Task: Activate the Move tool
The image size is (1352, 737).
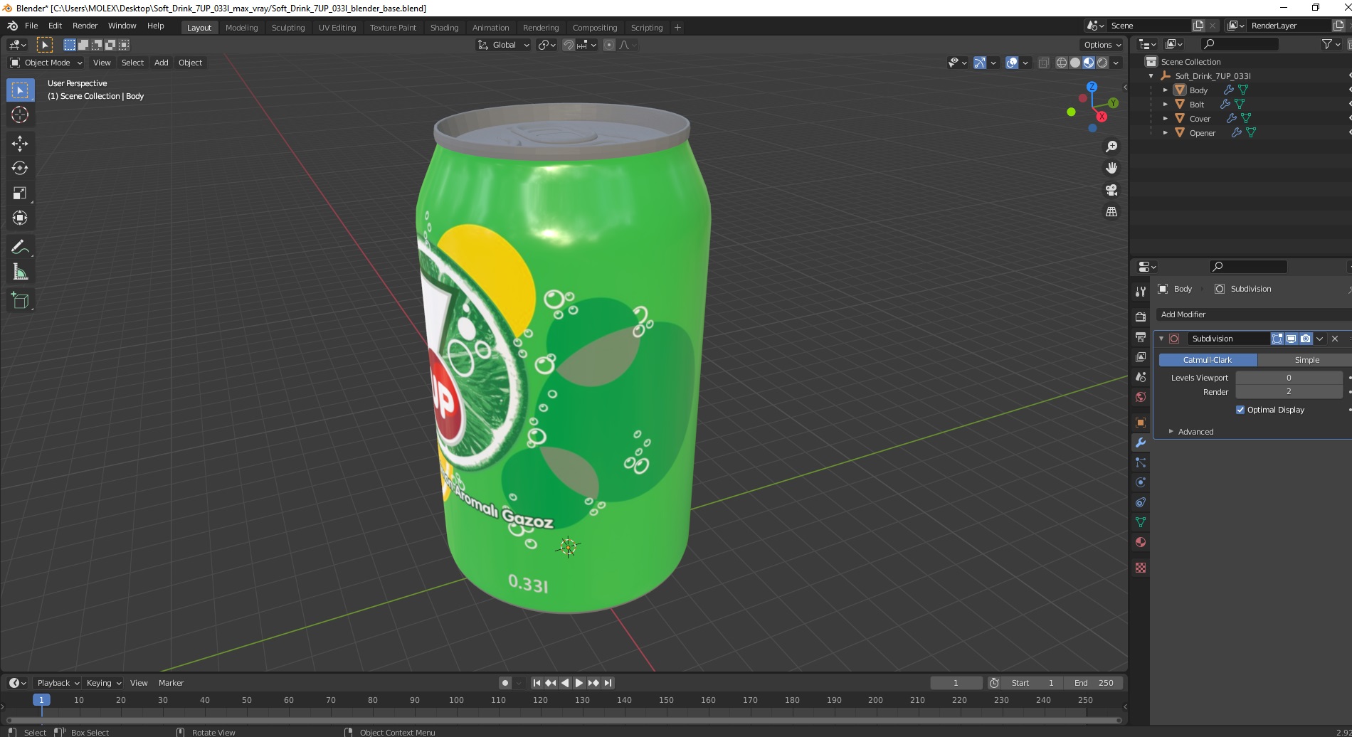Action: click(x=20, y=143)
